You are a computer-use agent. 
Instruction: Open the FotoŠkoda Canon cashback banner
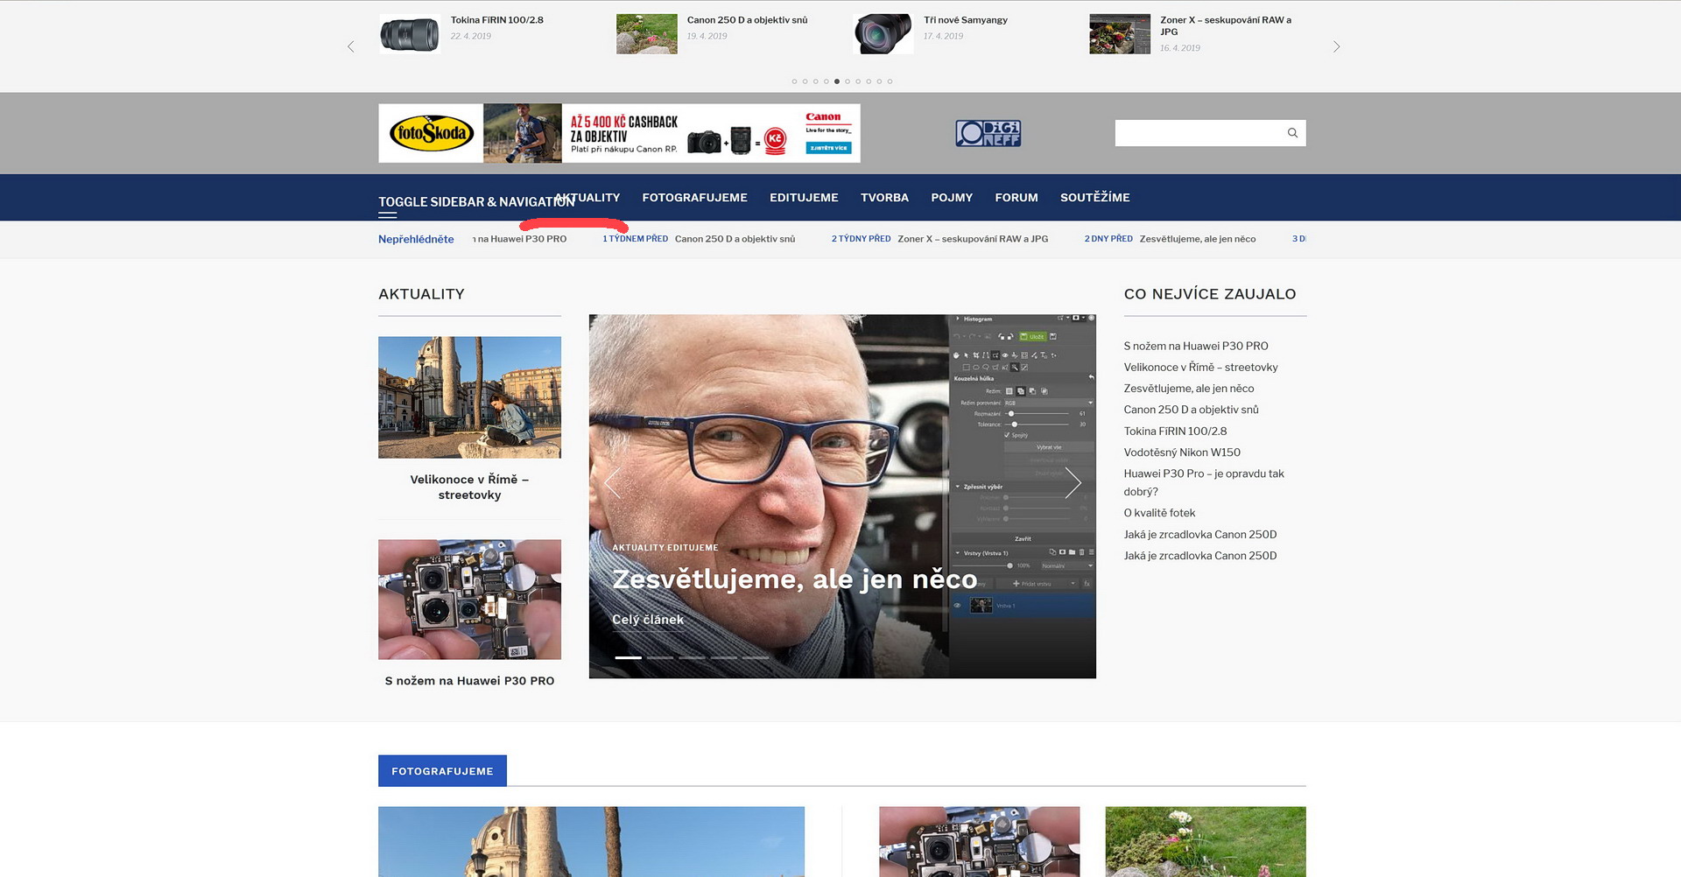point(619,133)
